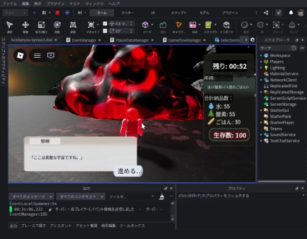This screenshot has width=307, height=239.
Task: Open tab settings gear icon
Action: coord(252,40)
